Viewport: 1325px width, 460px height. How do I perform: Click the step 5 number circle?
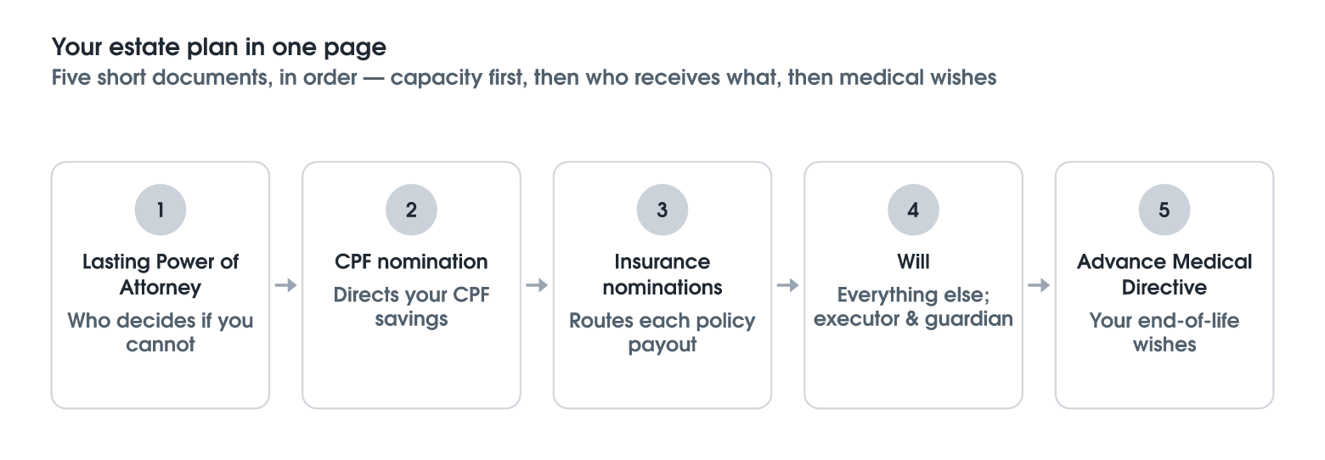(1164, 210)
